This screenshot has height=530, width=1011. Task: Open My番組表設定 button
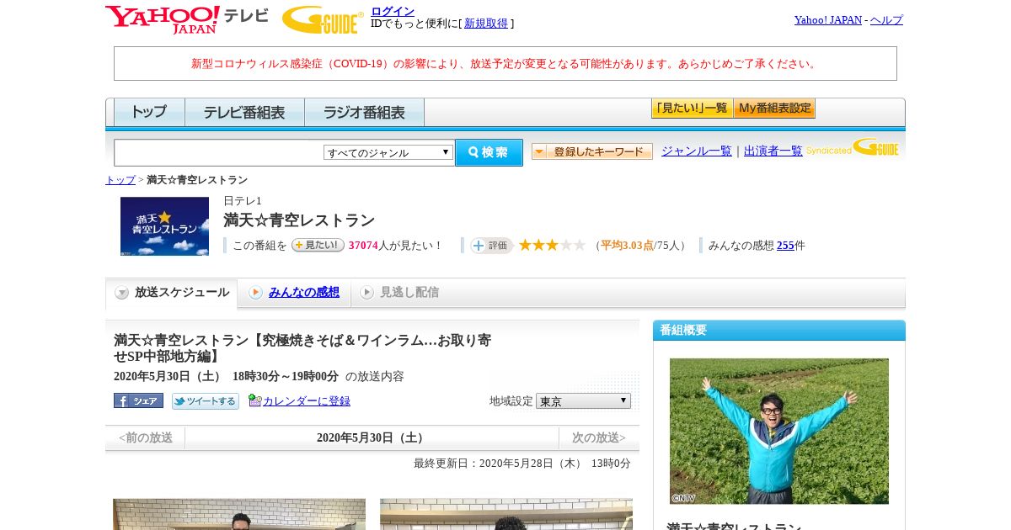coord(774,109)
